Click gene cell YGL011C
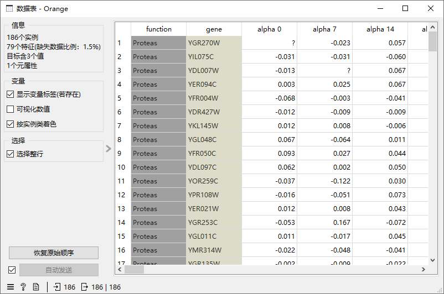The width and height of the screenshot is (444, 294). (214, 237)
